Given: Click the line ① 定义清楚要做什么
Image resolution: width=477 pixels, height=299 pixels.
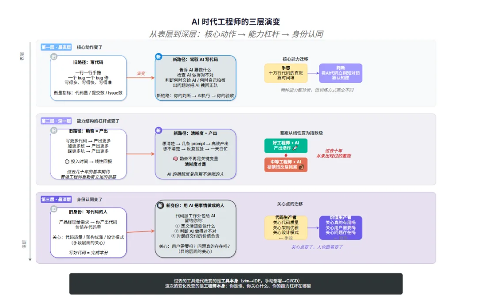Looking at the screenshot, I should click(x=195, y=226).
